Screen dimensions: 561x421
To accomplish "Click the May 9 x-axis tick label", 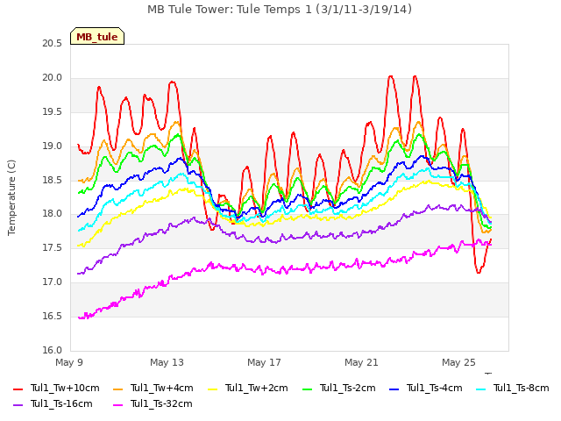I will (69, 362).
